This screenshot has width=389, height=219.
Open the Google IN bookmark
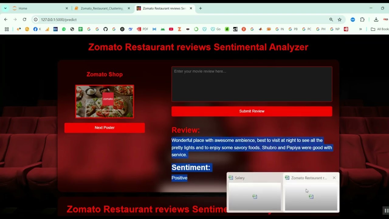[280, 29]
